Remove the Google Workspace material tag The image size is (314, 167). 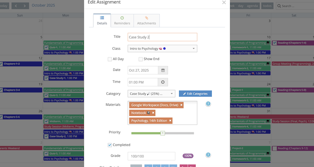pyautogui.click(x=181, y=105)
